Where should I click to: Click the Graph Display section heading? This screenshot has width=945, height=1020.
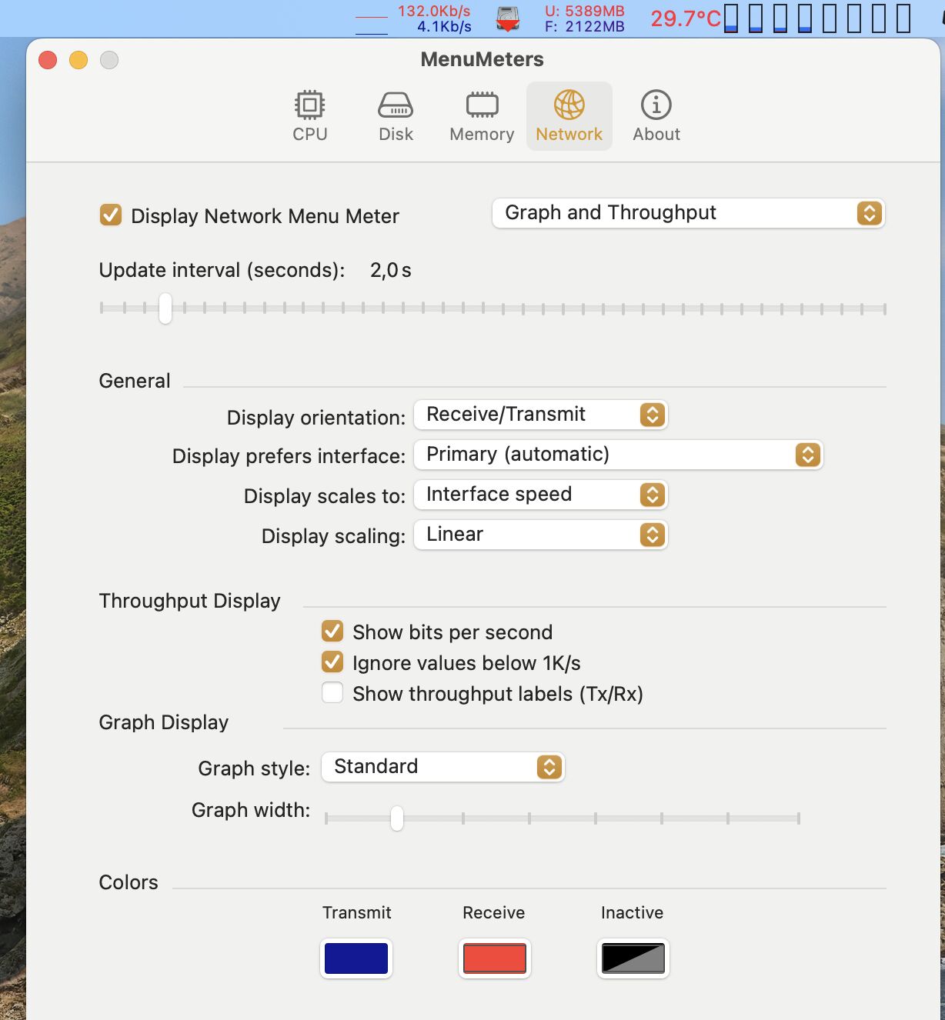[164, 722]
